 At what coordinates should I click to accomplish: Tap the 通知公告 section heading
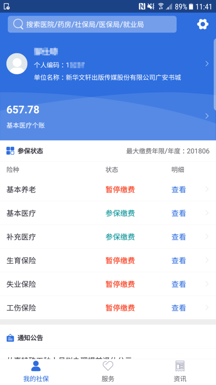30,338
